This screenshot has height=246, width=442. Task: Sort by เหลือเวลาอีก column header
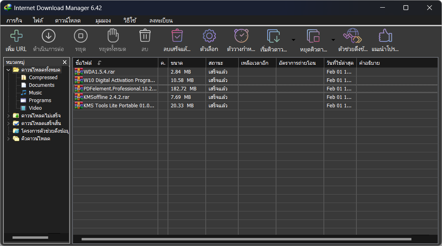click(x=257, y=63)
